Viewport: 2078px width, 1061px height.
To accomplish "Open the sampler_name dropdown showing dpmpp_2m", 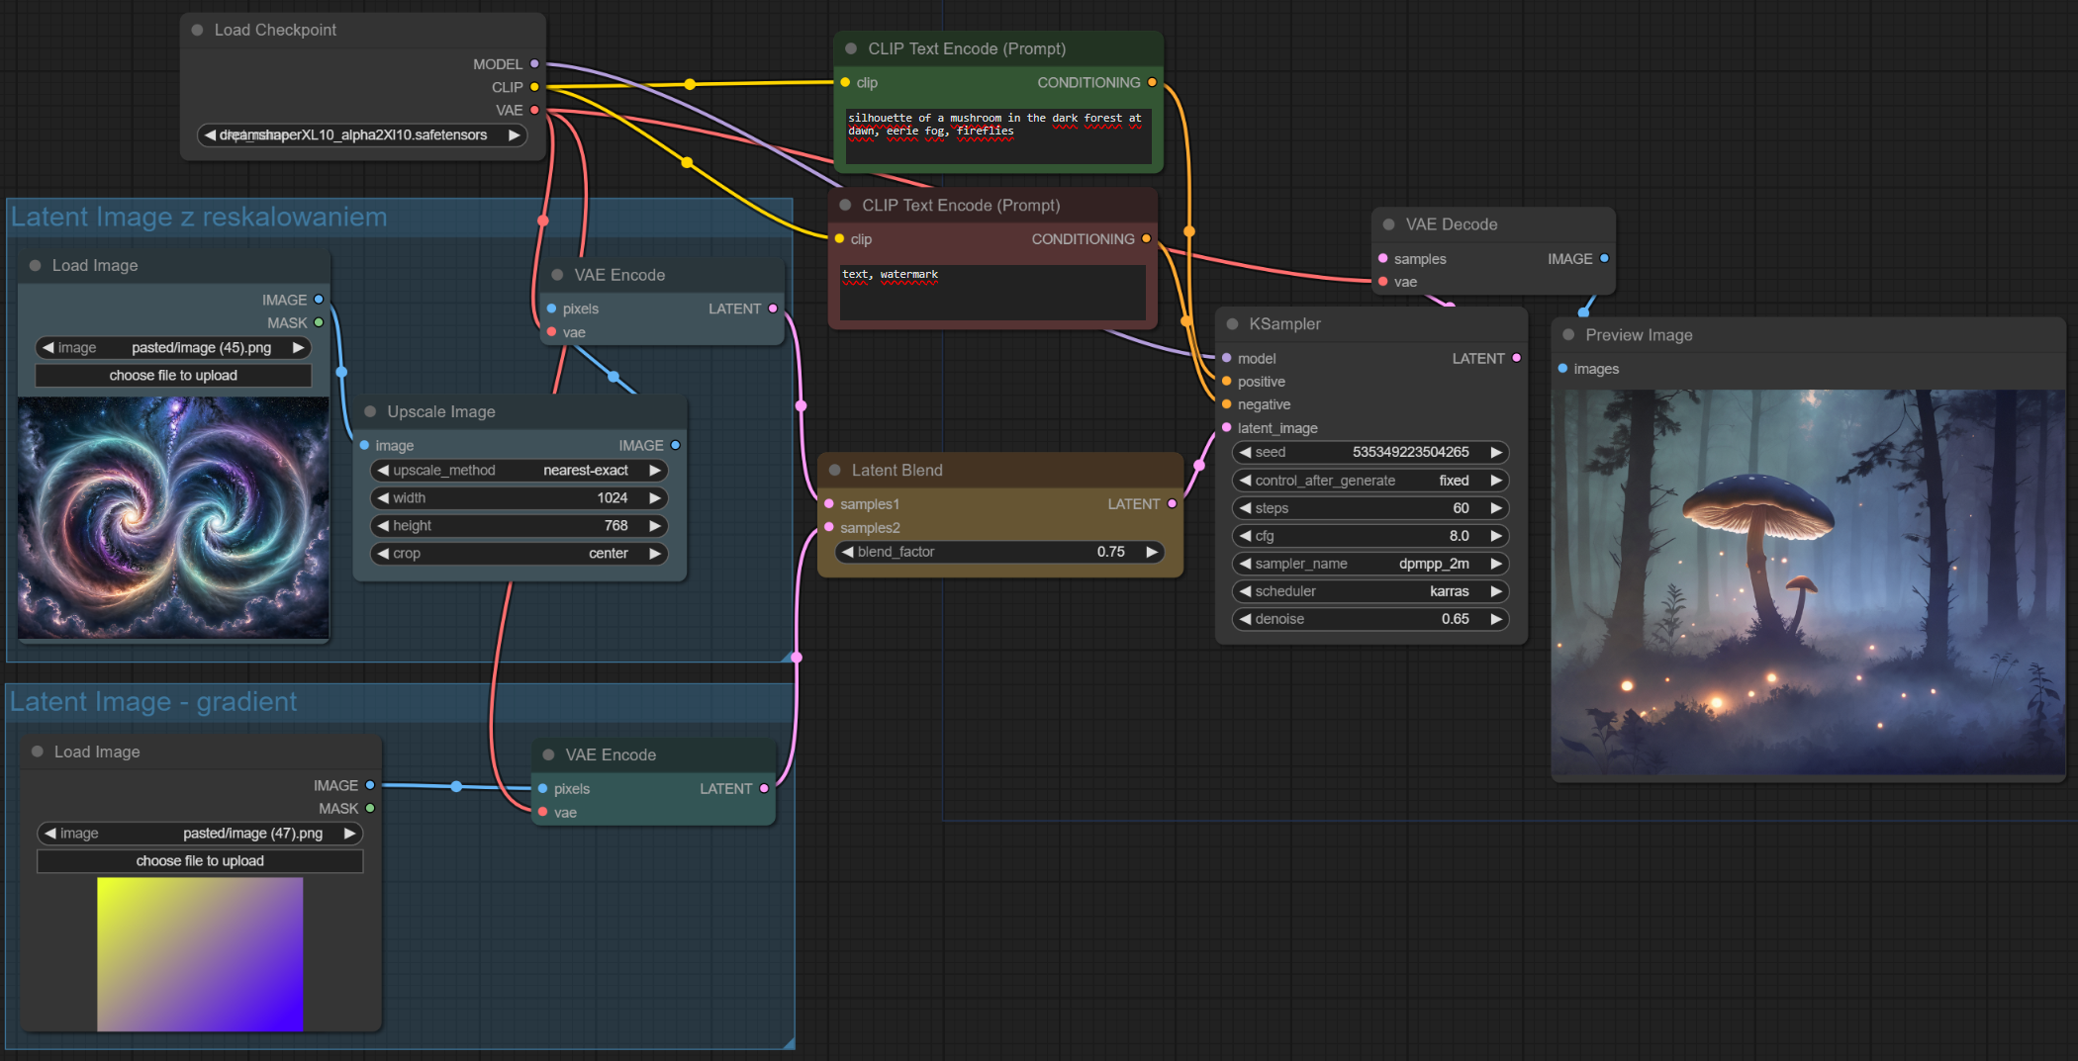I will pos(1370,564).
